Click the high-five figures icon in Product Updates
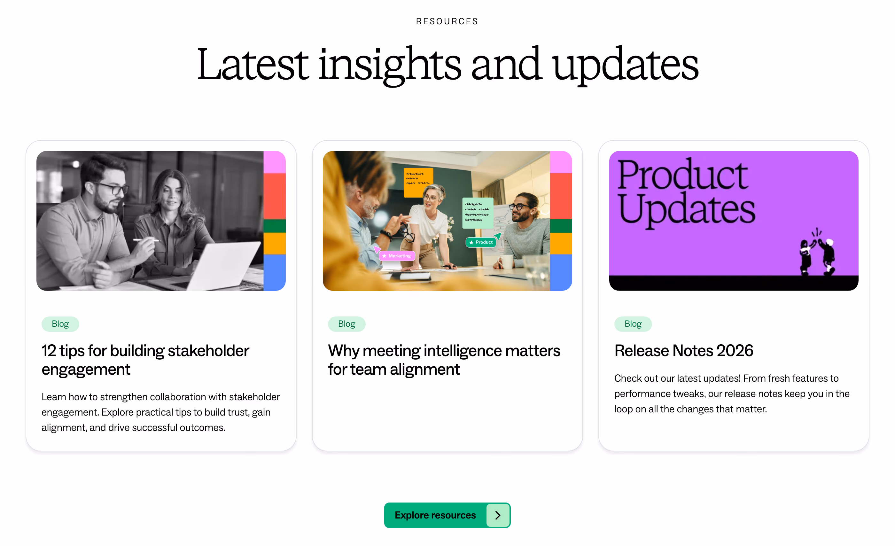The height and width of the screenshot is (546, 895). (x=818, y=252)
